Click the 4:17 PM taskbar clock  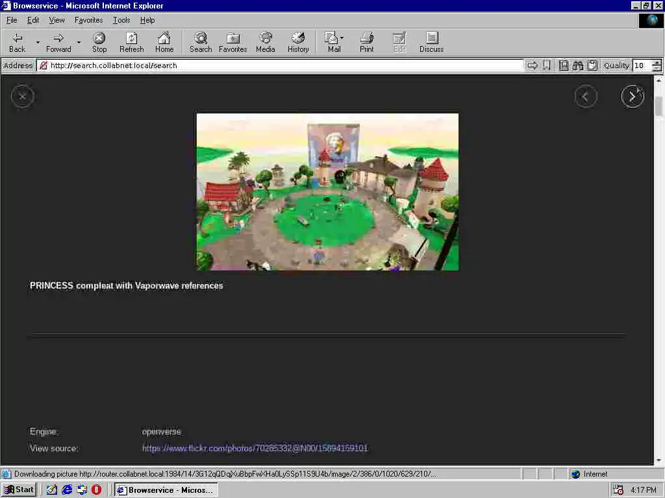pos(644,490)
